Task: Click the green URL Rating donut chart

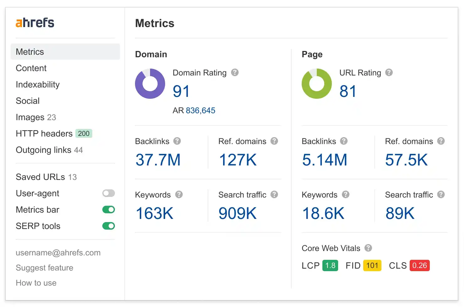Action: 317,84
